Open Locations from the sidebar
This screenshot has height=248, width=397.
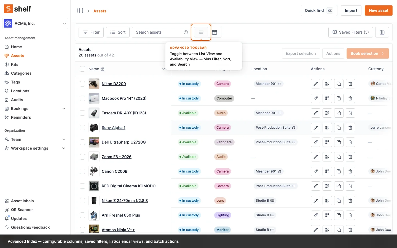pyautogui.click(x=20, y=91)
